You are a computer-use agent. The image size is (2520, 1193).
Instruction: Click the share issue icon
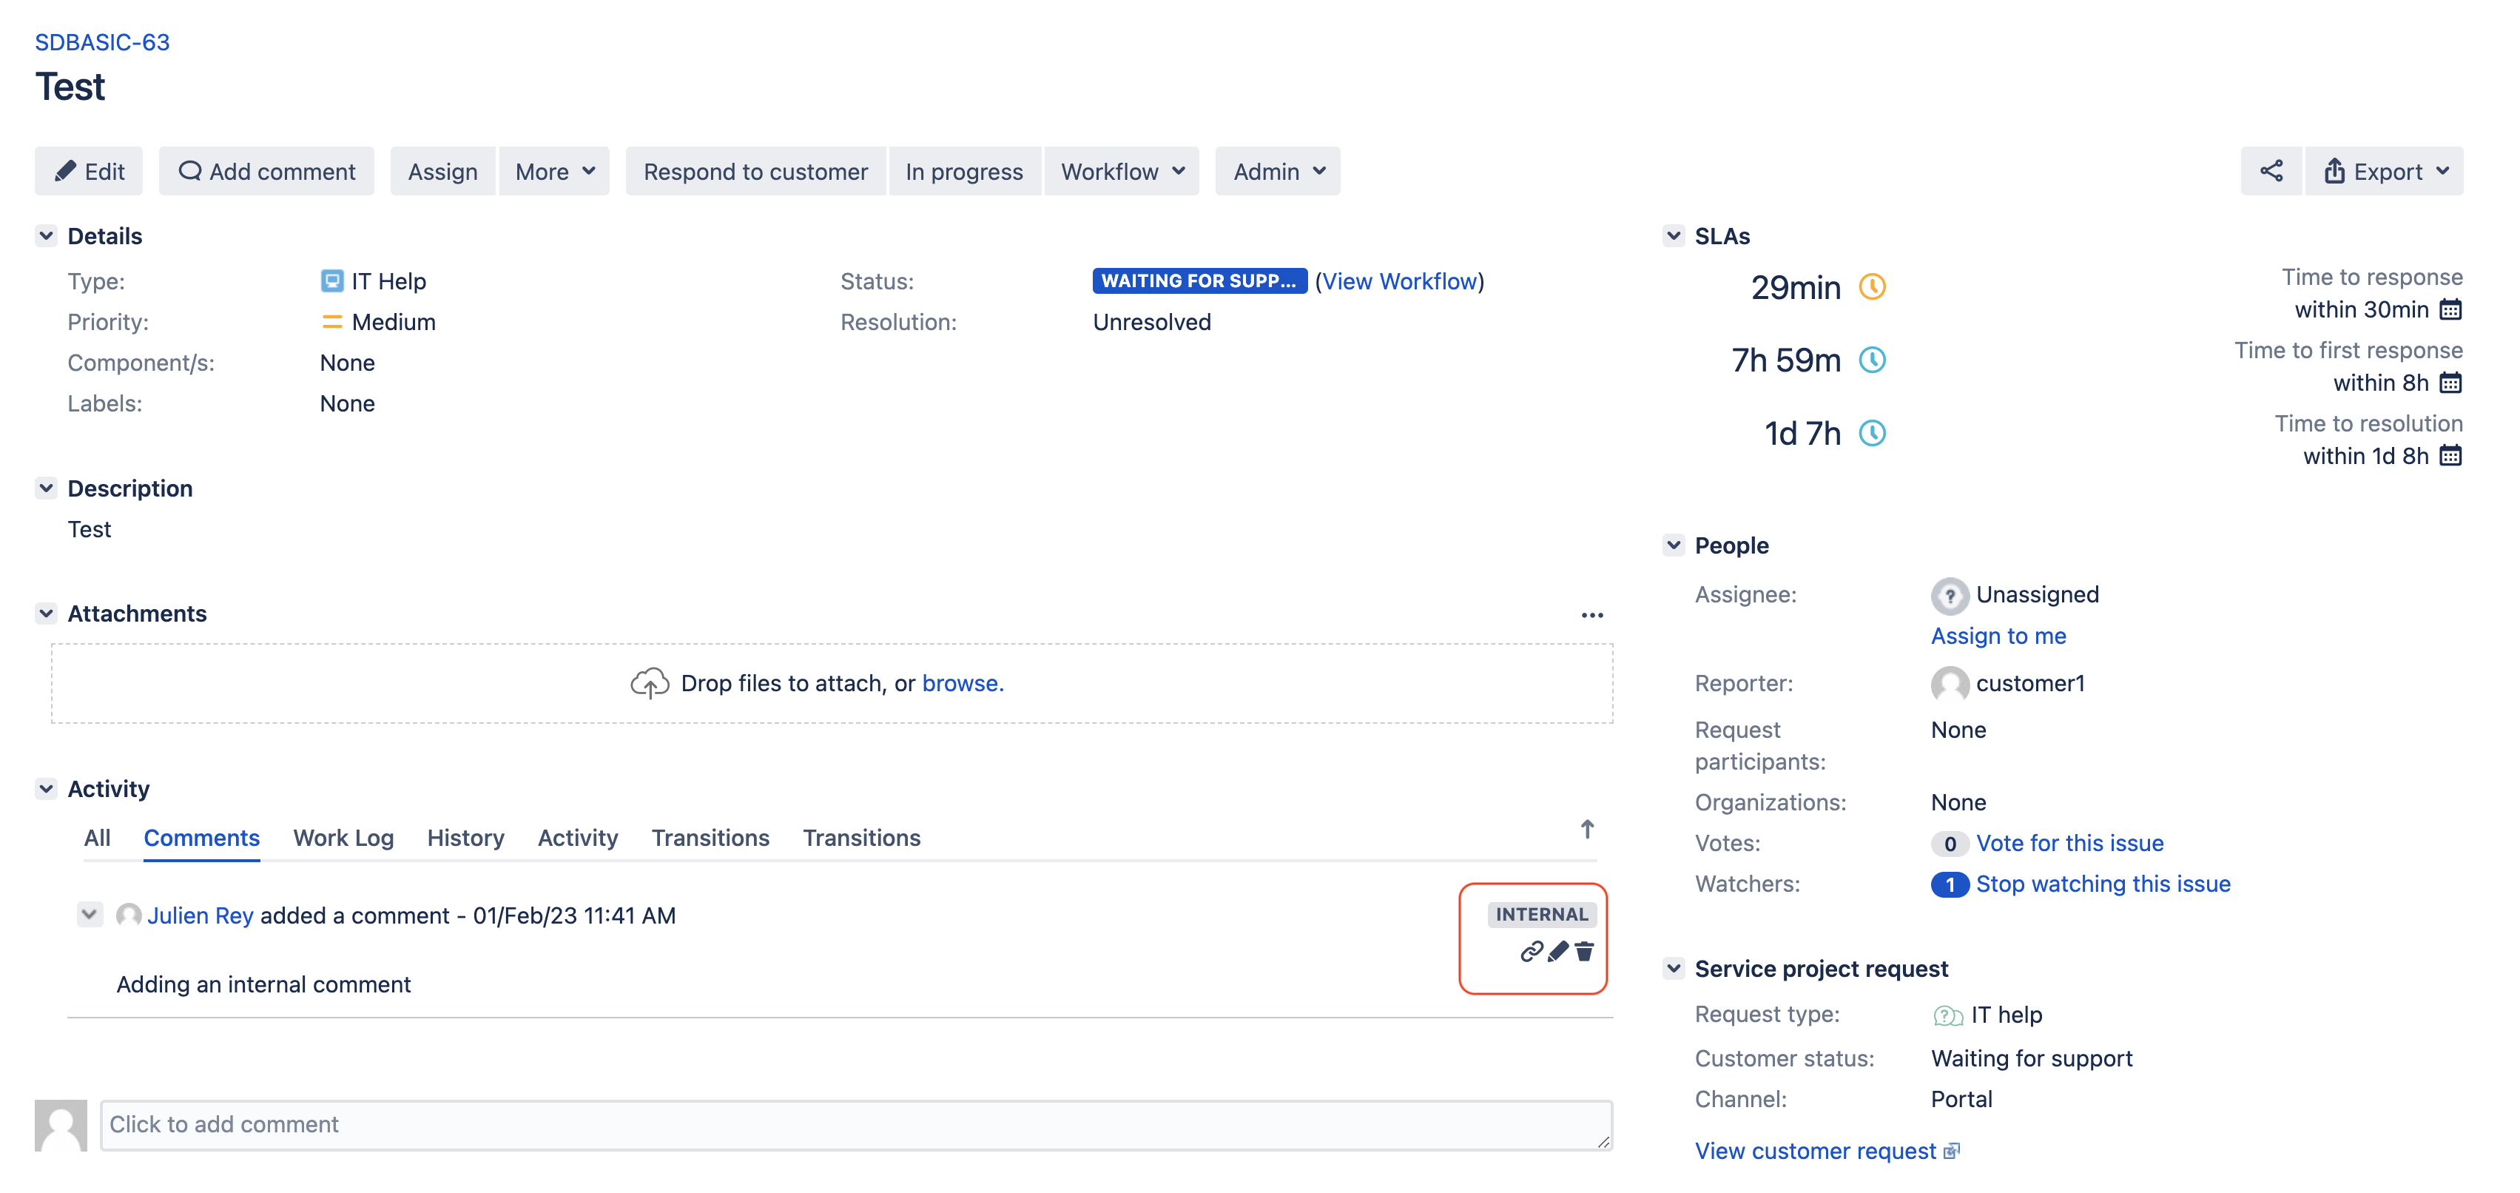pos(2271,171)
